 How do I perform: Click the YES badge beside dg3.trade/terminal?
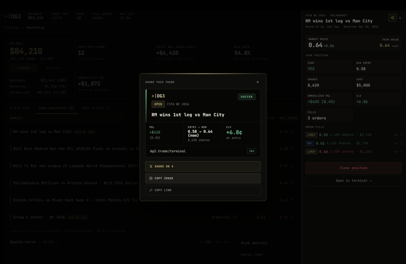pos(252,151)
